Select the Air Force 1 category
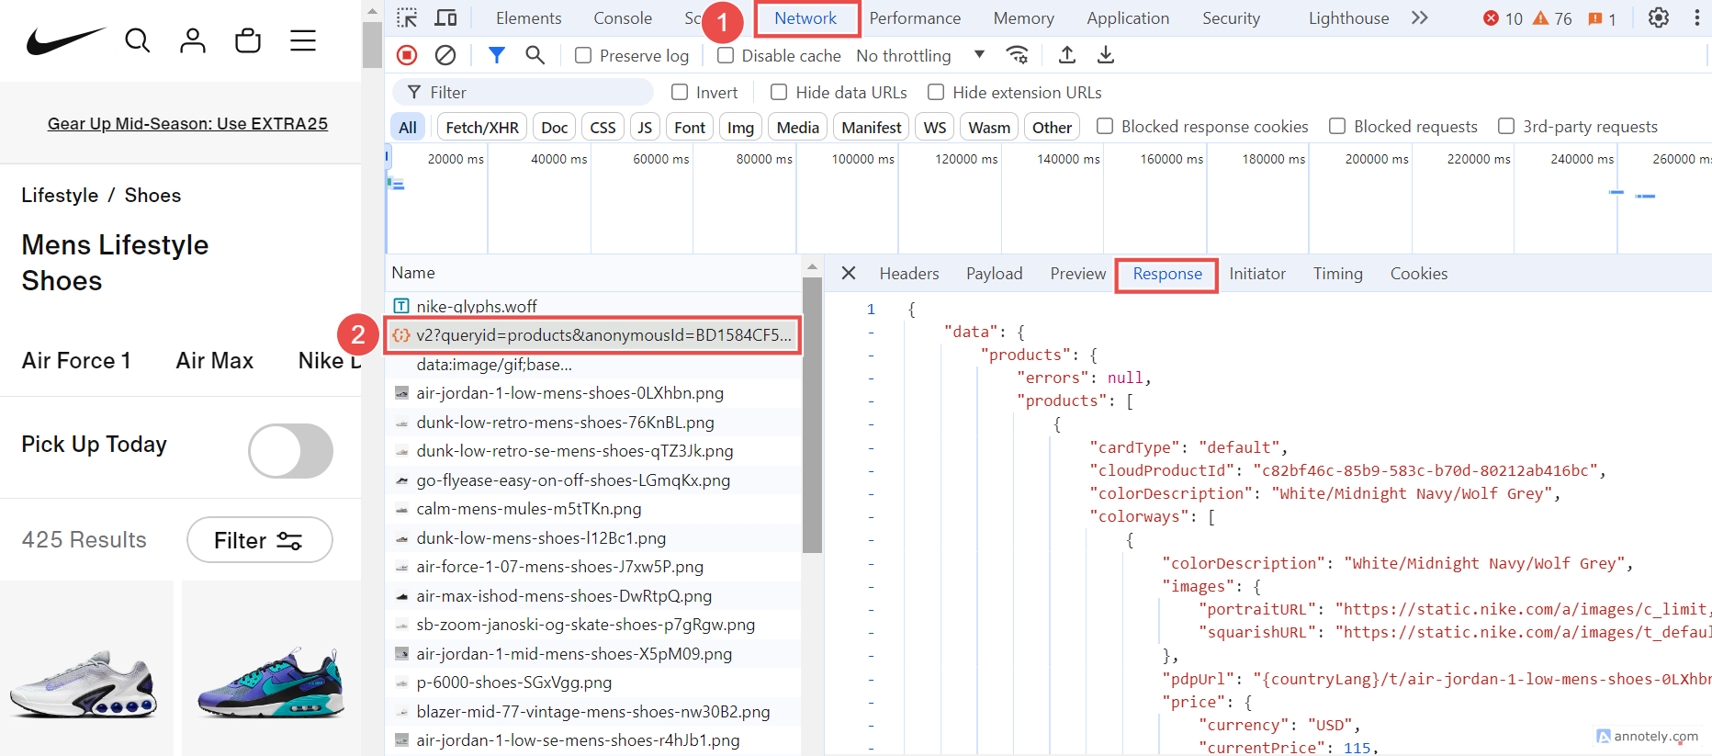The width and height of the screenshot is (1712, 756). pyautogui.click(x=76, y=360)
